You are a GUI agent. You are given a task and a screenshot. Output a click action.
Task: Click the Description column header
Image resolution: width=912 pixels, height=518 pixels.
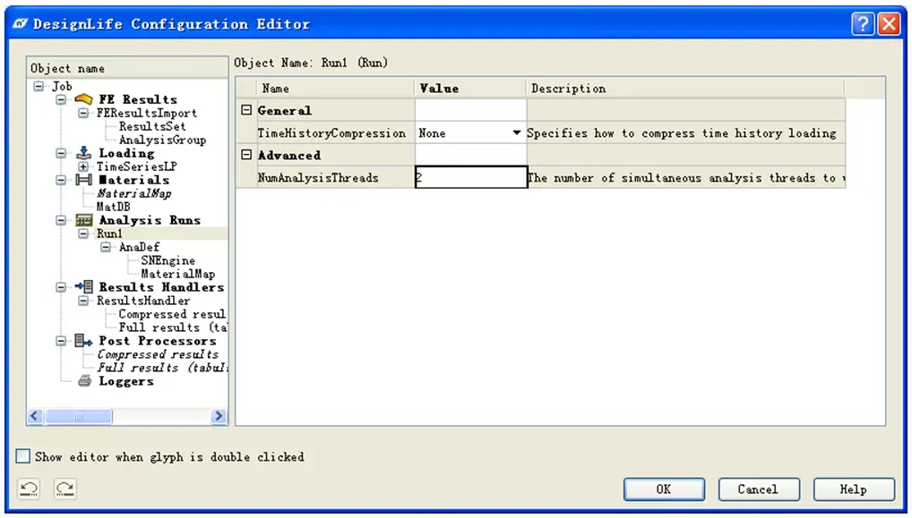click(685, 89)
